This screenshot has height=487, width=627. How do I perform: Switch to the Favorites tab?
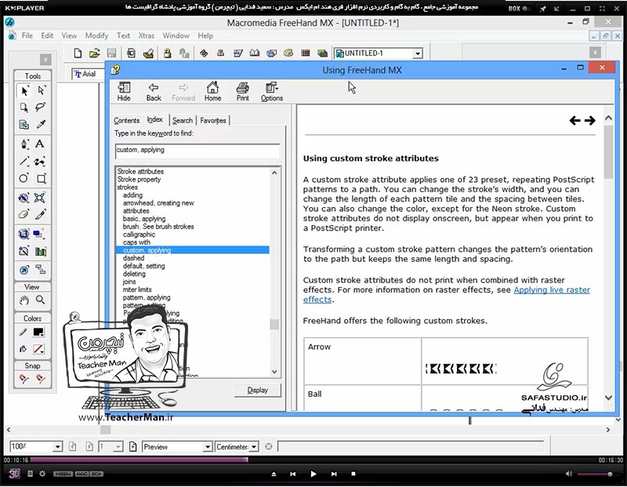(213, 121)
